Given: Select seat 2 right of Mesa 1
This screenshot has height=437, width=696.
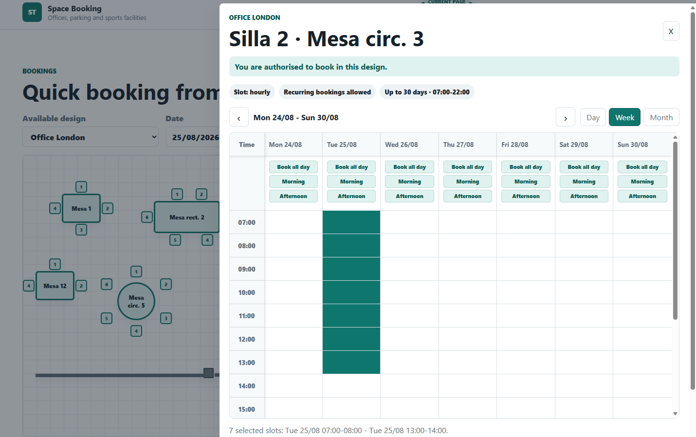Looking at the screenshot, I should pos(108,208).
